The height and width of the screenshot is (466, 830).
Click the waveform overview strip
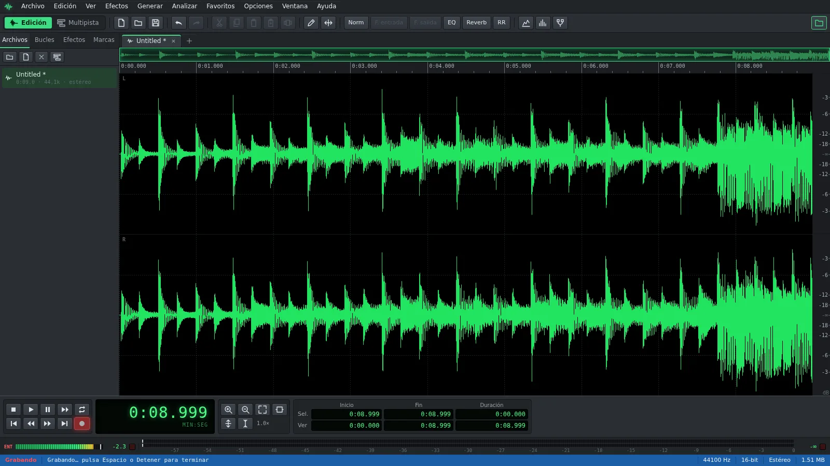point(474,54)
